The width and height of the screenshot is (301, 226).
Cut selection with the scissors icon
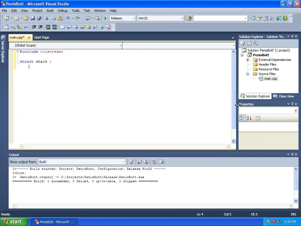[x=47, y=18]
